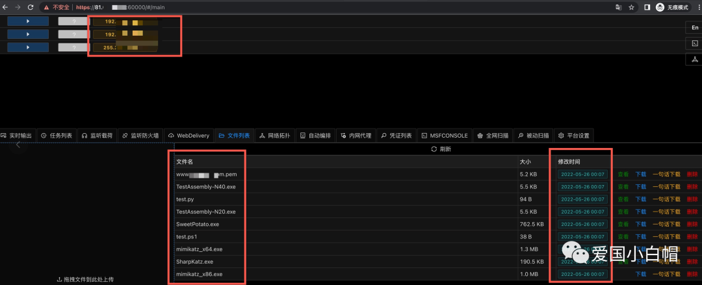This screenshot has width=702, height=285.
Task: Open the 网络拓扑 tab
Action: (x=275, y=136)
